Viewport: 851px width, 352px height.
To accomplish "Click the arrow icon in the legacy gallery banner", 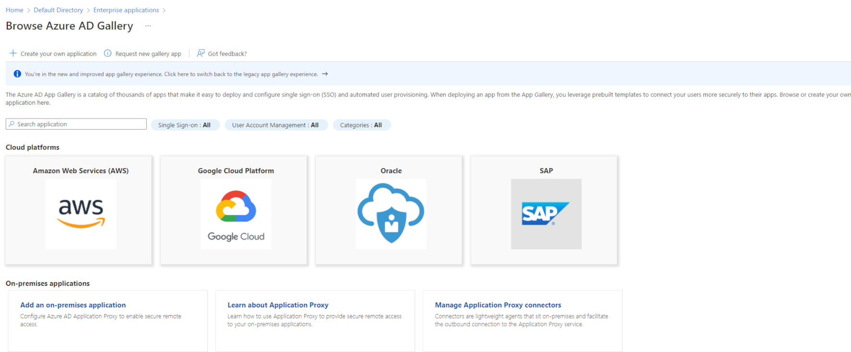I will click(x=325, y=74).
